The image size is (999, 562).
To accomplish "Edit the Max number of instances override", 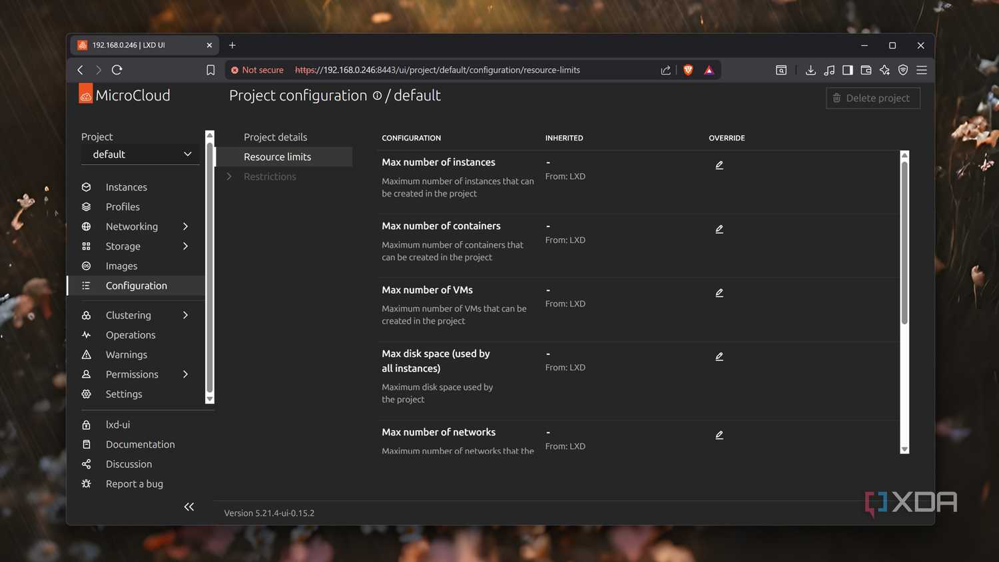I will point(719,165).
